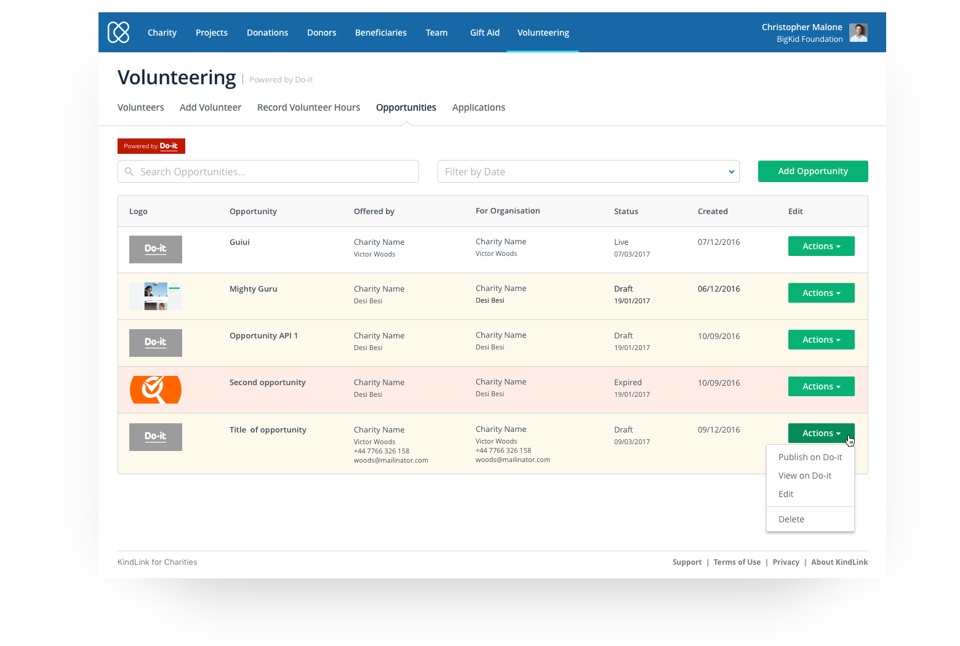This screenshot has width=960, height=646.
Task: Open the Beneficiaries nav item
Action: (x=381, y=33)
